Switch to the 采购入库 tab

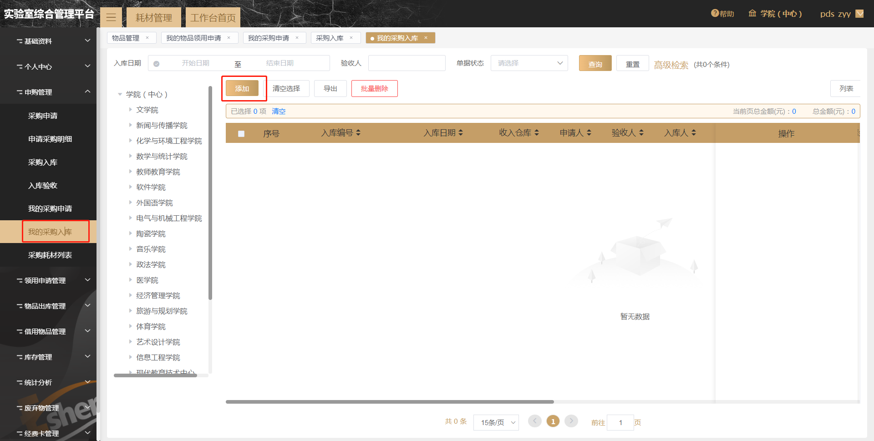330,38
